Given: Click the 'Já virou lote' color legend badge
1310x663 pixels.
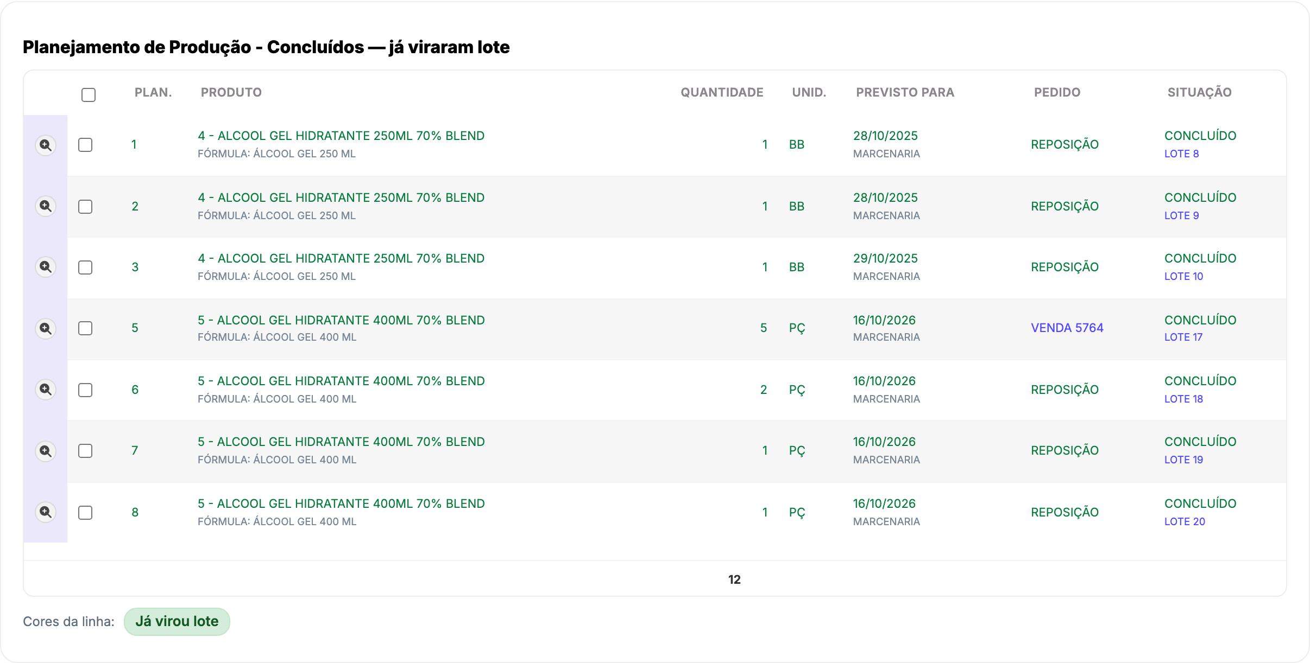Looking at the screenshot, I should click(x=177, y=621).
